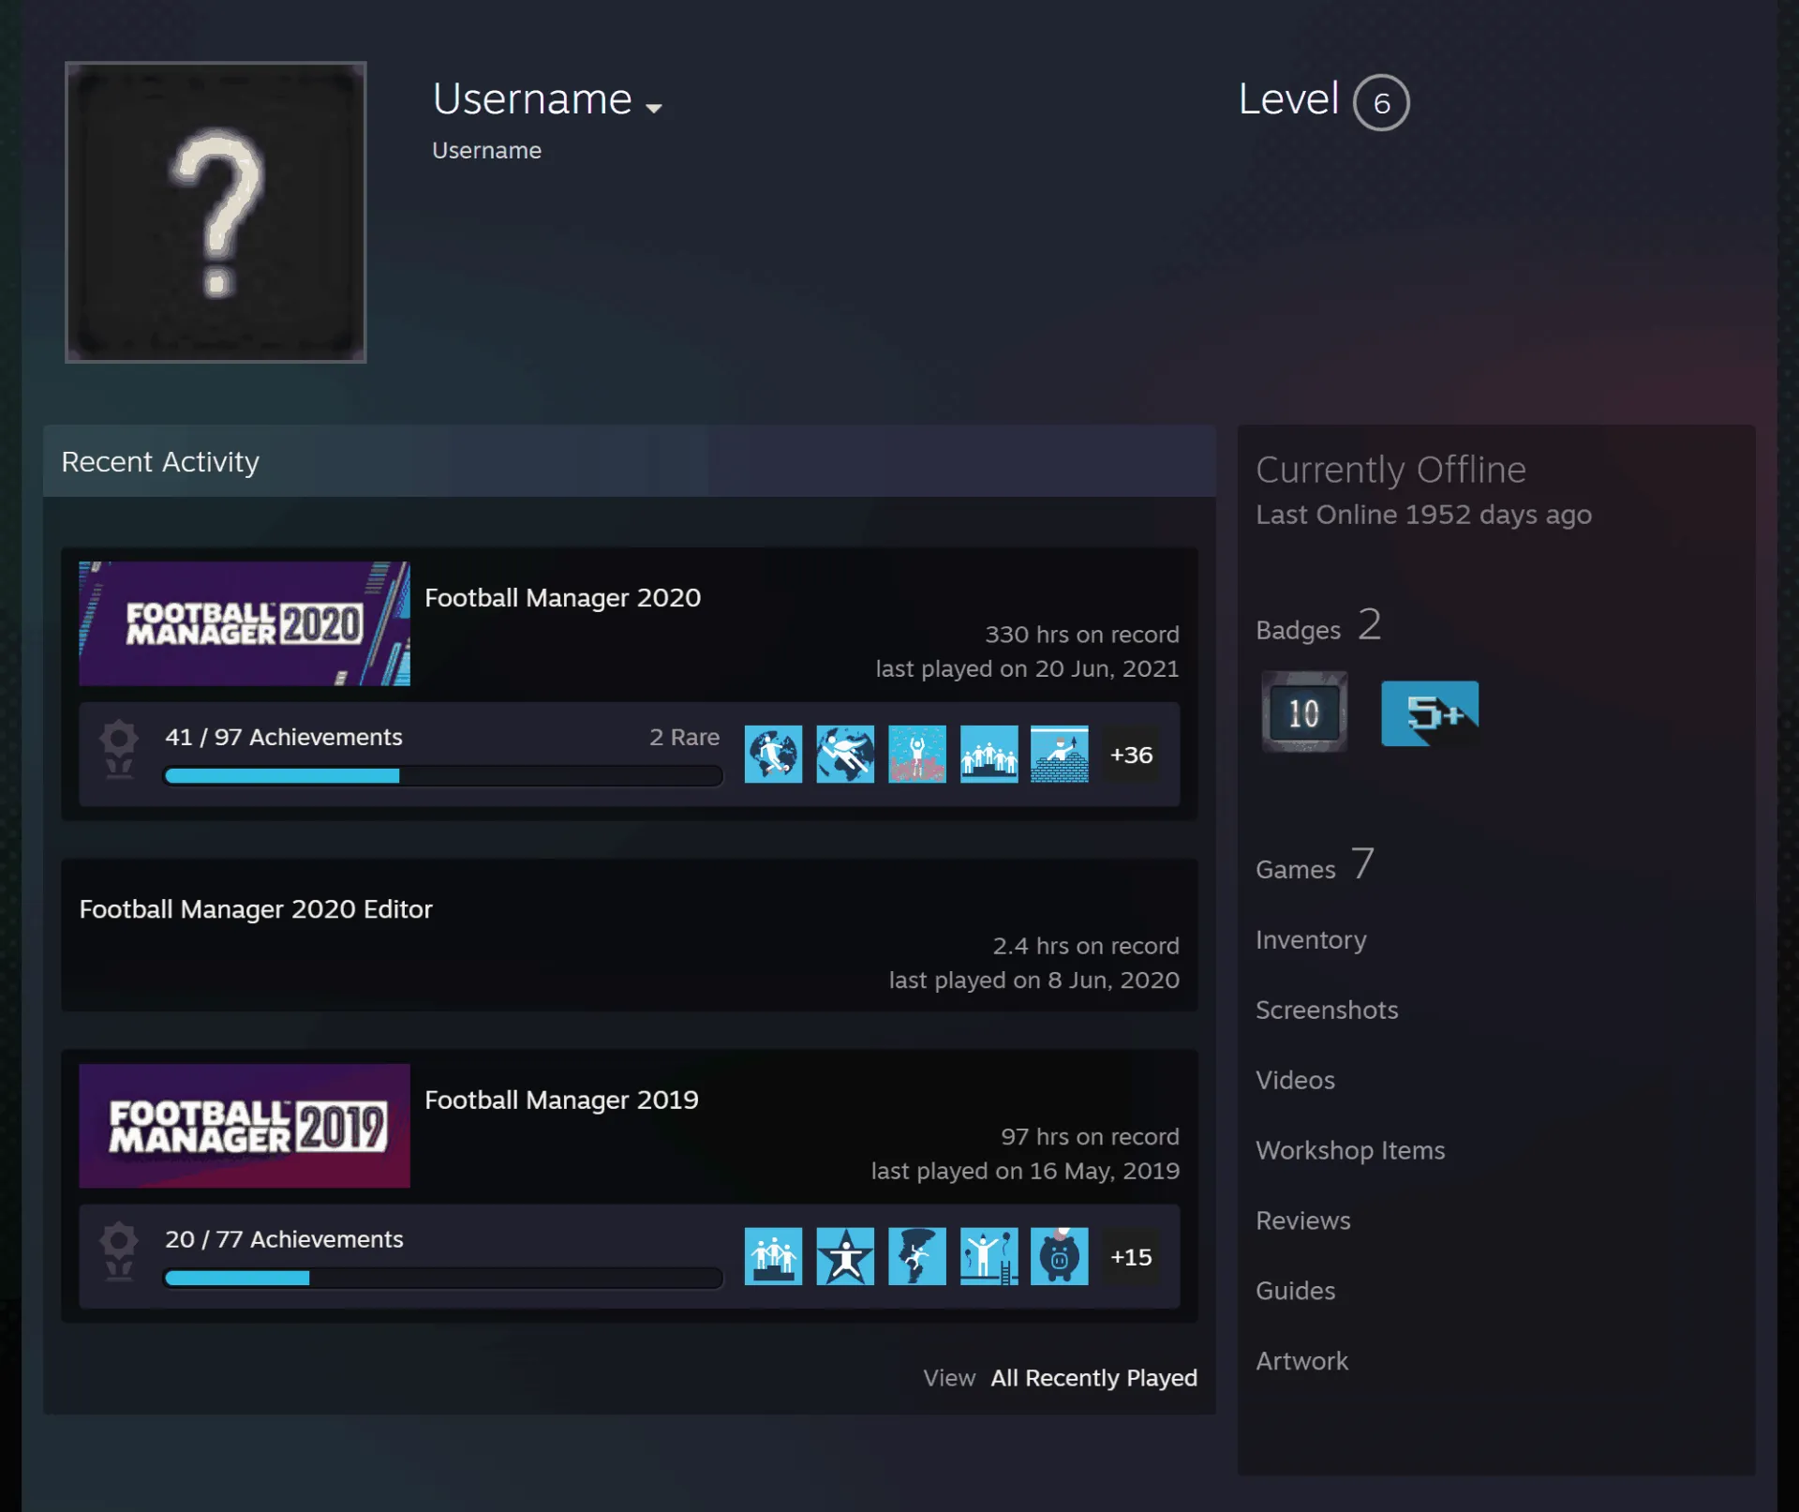Open the FM2020 brick wall builder achievement icon
Screen dimensions: 1799x1512
(1060, 754)
